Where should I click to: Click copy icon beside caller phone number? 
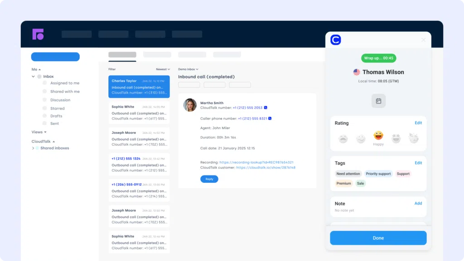click(270, 119)
